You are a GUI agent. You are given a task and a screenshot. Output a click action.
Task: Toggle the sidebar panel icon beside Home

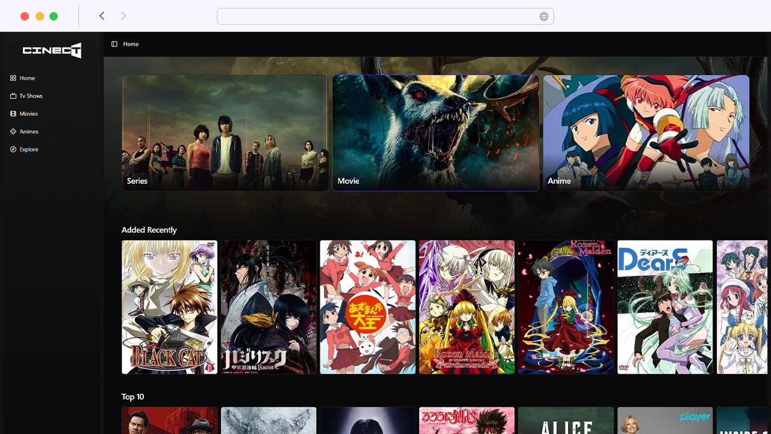tap(114, 44)
